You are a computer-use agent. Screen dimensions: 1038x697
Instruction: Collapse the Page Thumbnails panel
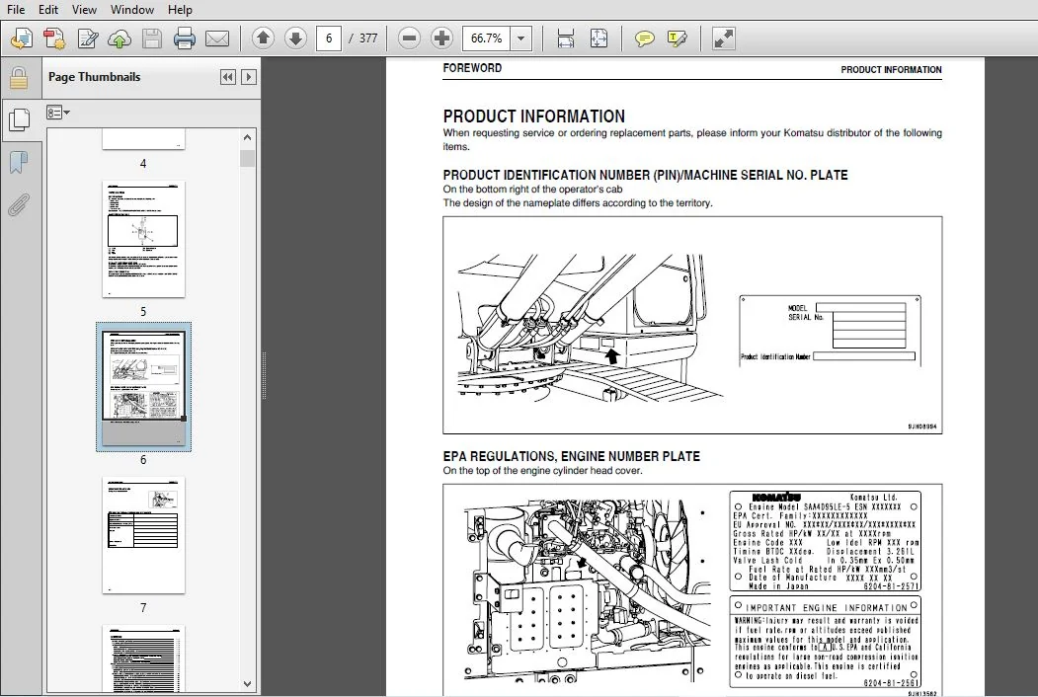[x=228, y=77]
